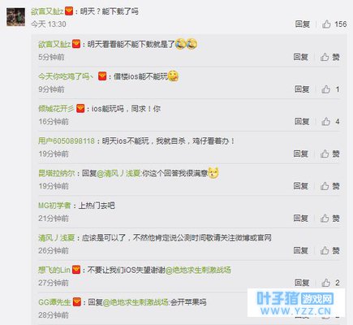Like the 想飞的Lin reply with 2 likes
The image size is (353, 325).
click(330, 283)
